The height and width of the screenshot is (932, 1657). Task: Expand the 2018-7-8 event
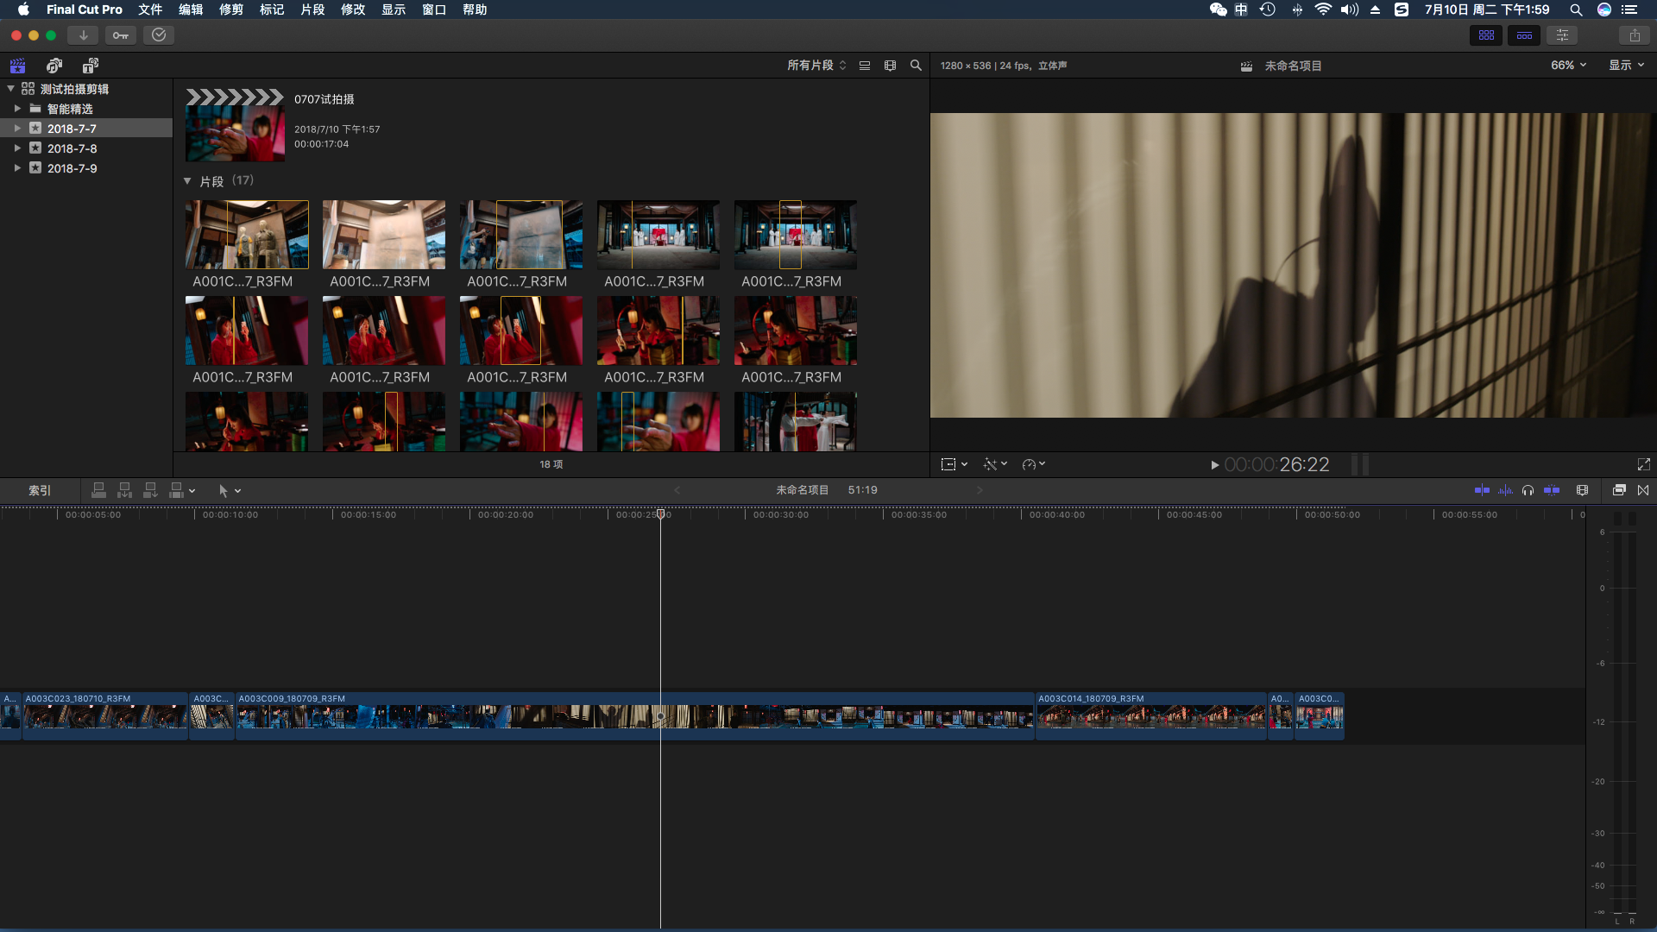pyautogui.click(x=17, y=148)
